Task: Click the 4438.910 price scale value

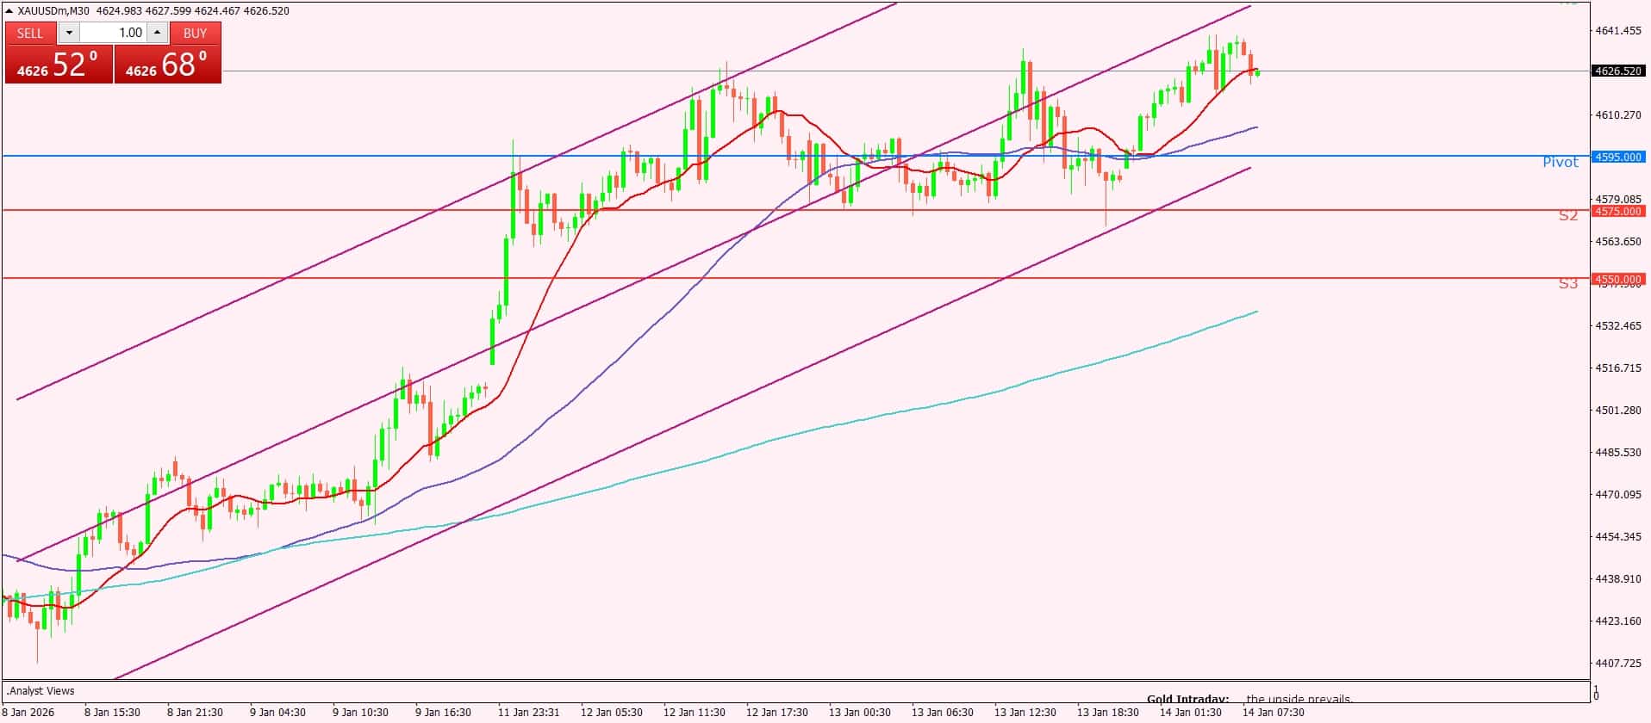Action: (x=1618, y=578)
